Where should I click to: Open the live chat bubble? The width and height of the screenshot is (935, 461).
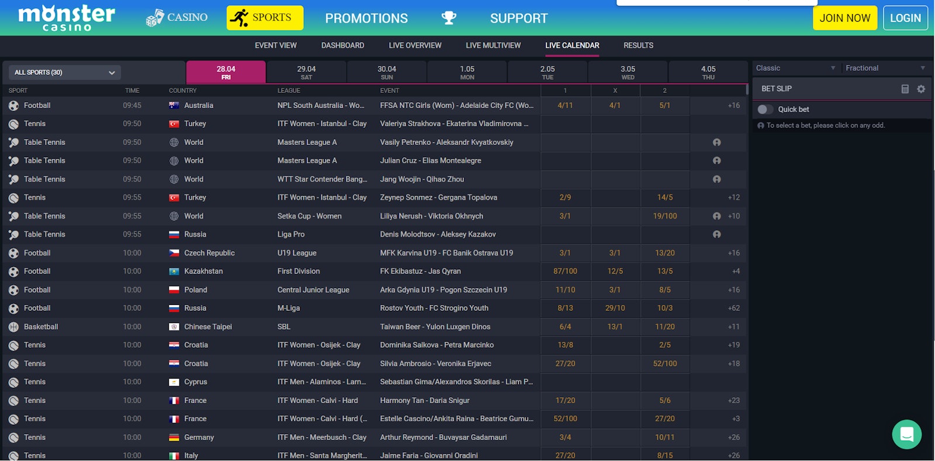(x=906, y=434)
